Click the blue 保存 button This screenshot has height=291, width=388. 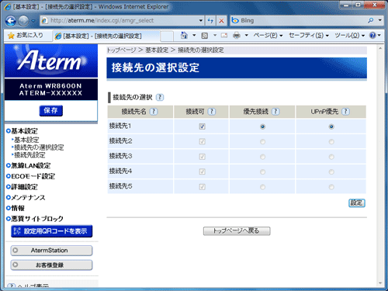click(x=51, y=111)
